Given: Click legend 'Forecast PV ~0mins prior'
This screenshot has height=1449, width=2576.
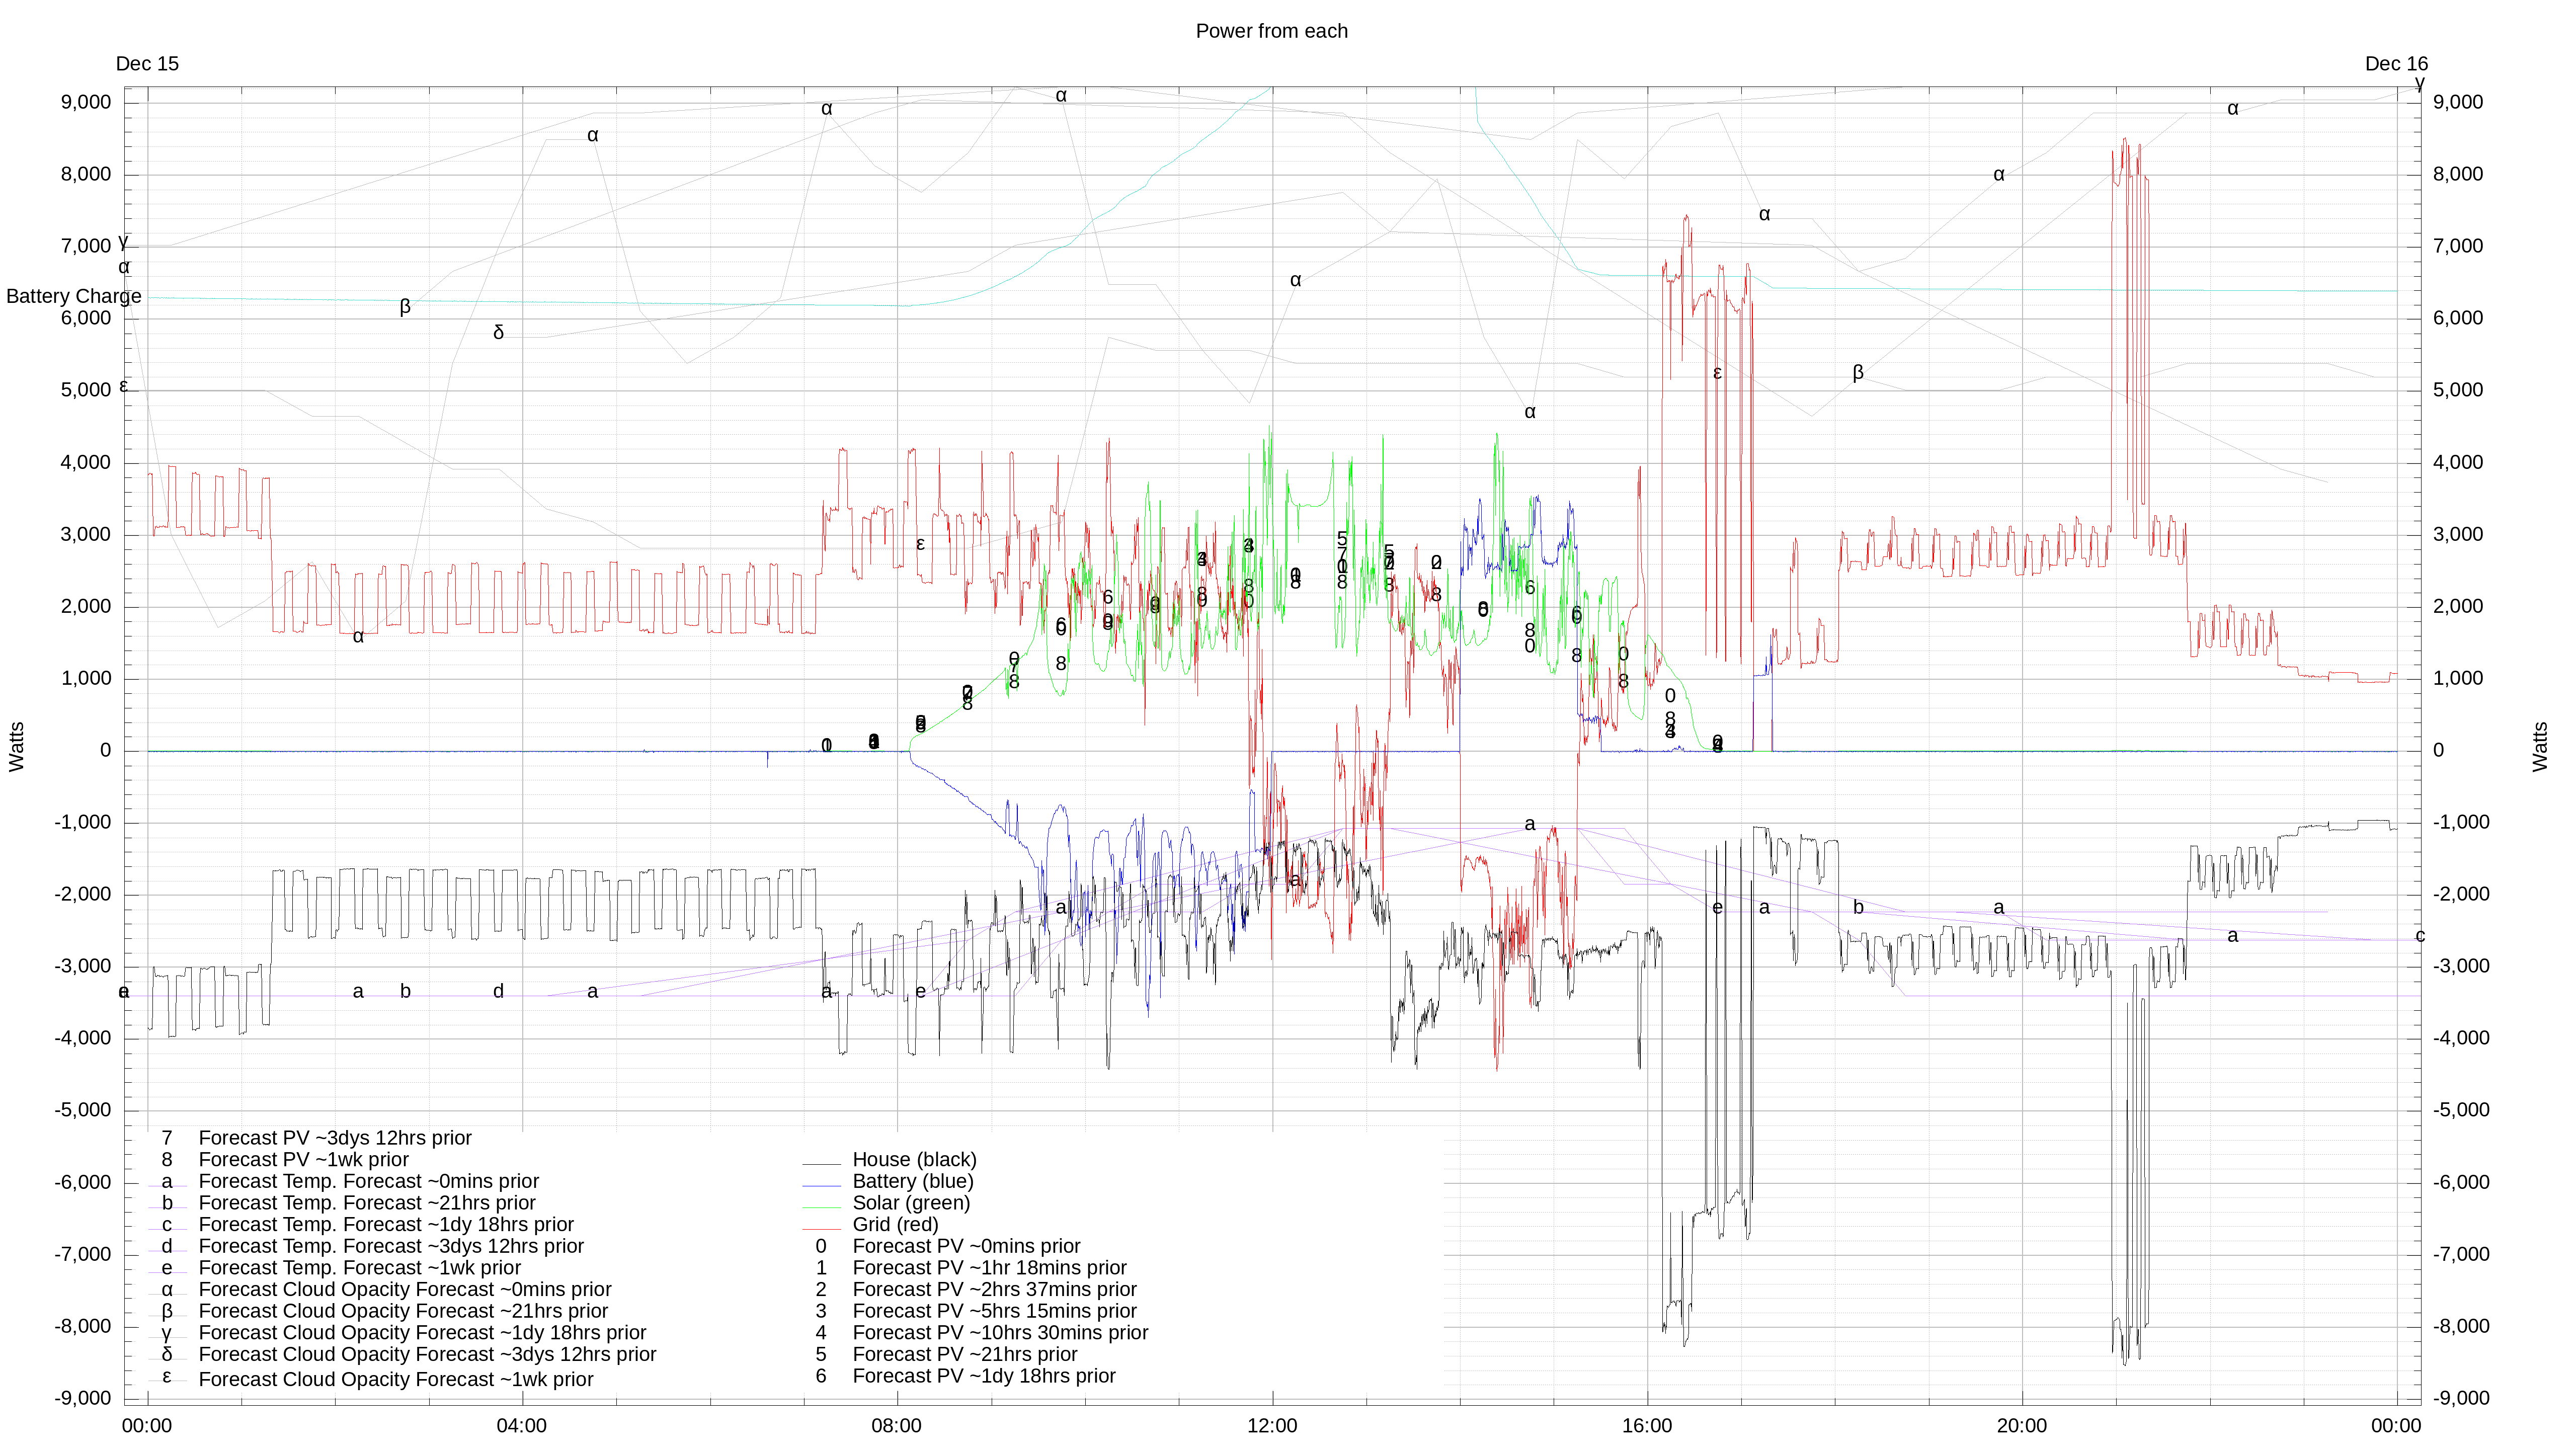Looking at the screenshot, I should [x=966, y=1246].
